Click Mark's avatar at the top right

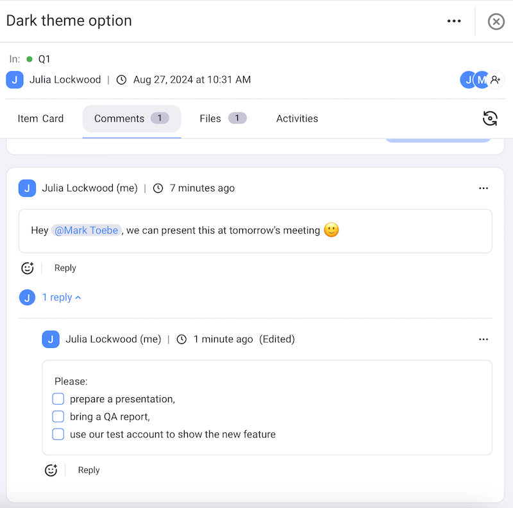click(x=480, y=79)
